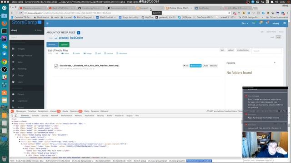
Task: Click the Estradarada mp3 file name
Action: click(x=90, y=66)
